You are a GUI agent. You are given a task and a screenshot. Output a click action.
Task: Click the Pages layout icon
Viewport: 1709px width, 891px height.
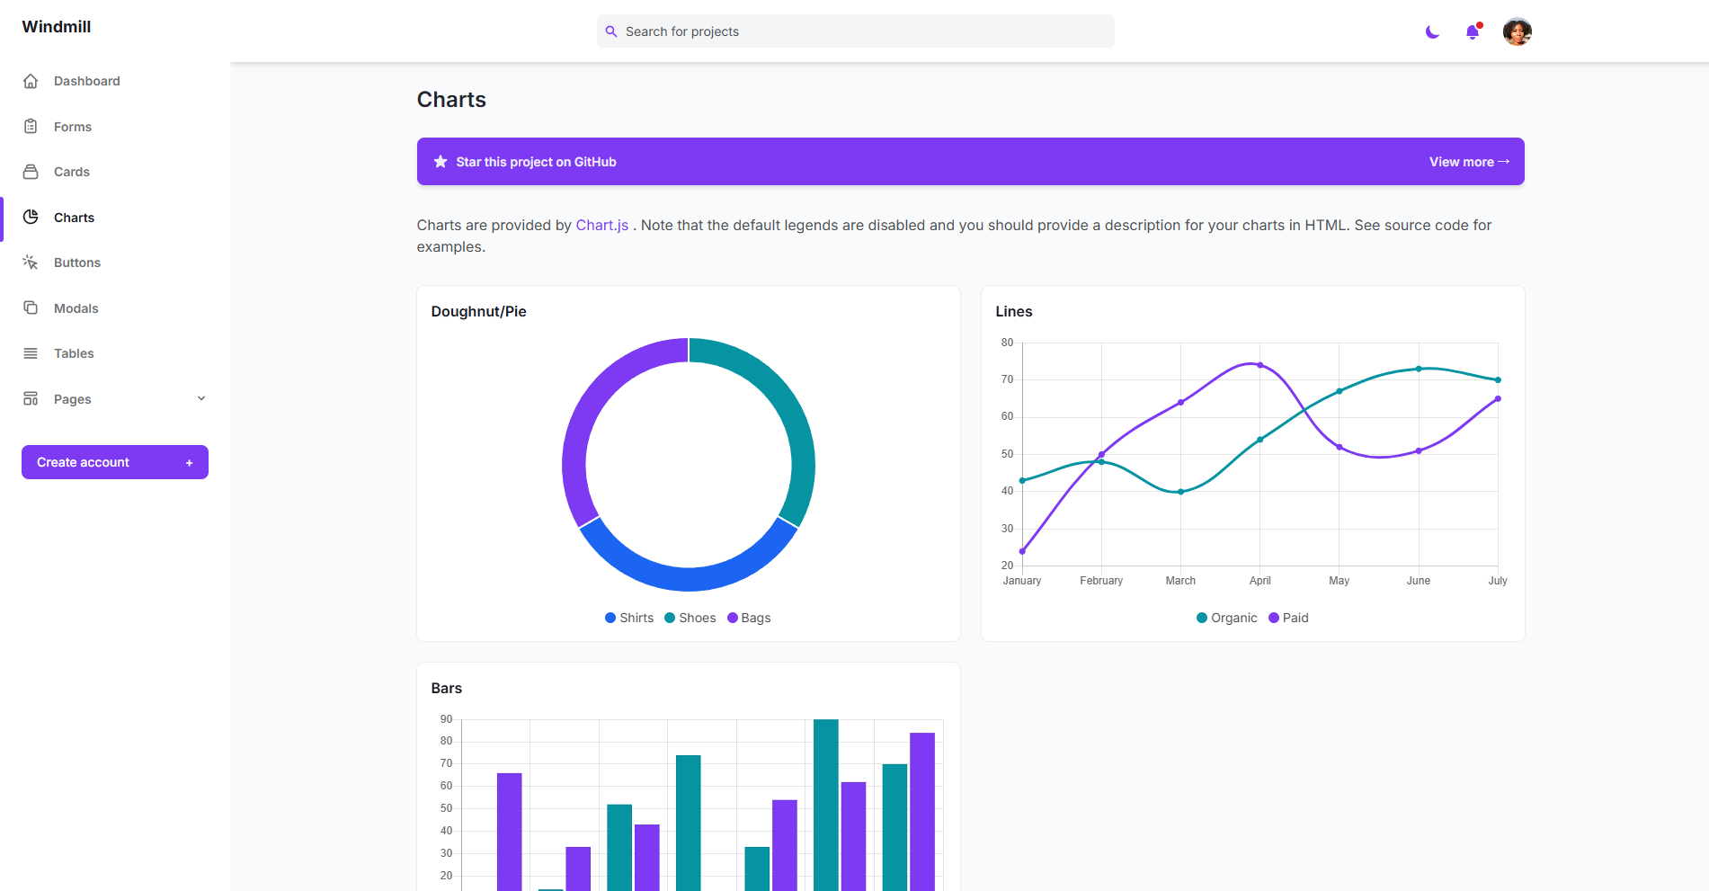31,399
